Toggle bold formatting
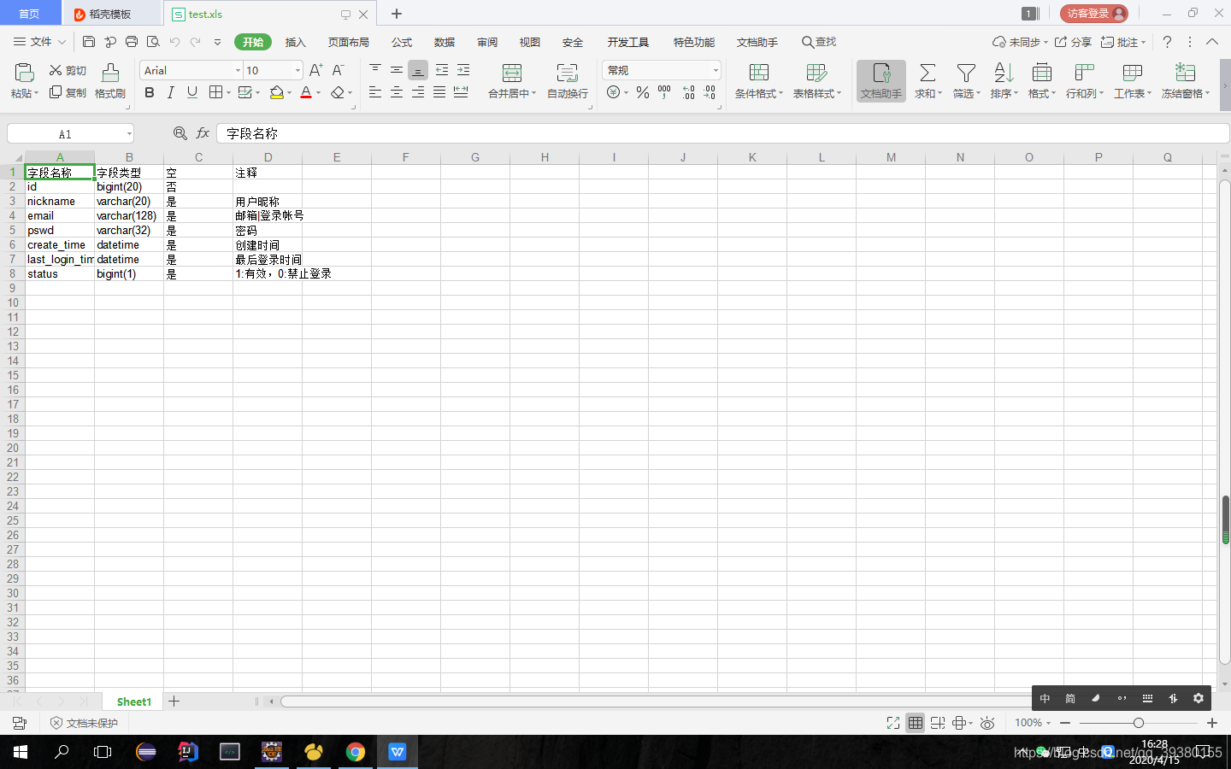 tap(150, 92)
